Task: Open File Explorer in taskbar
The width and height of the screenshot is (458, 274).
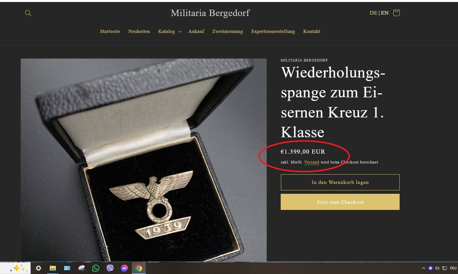Action: pyautogui.click(x=53, y=268)
